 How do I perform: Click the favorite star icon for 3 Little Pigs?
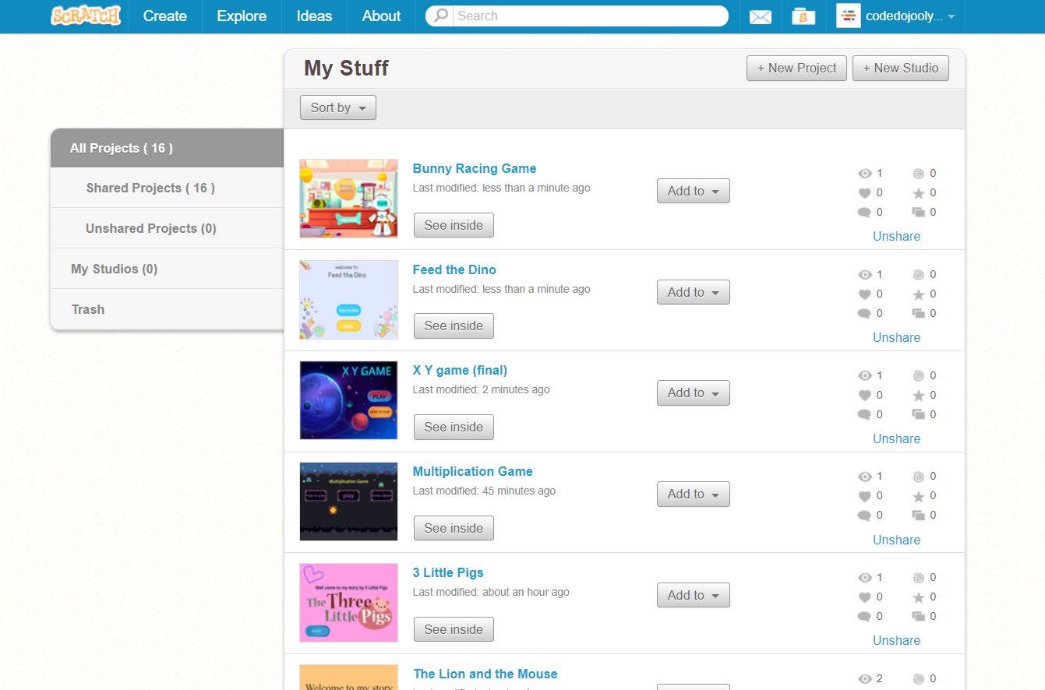pyautogui.click(x=918, y=597)
